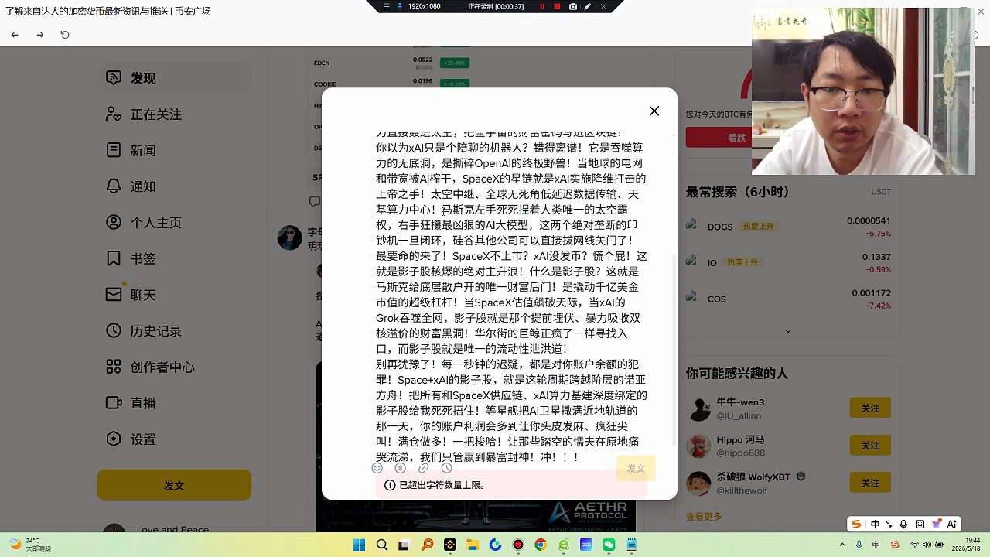Open the taskbar volume control
The height and width of the screenshot is (557, 990).
tap(927, 545)
